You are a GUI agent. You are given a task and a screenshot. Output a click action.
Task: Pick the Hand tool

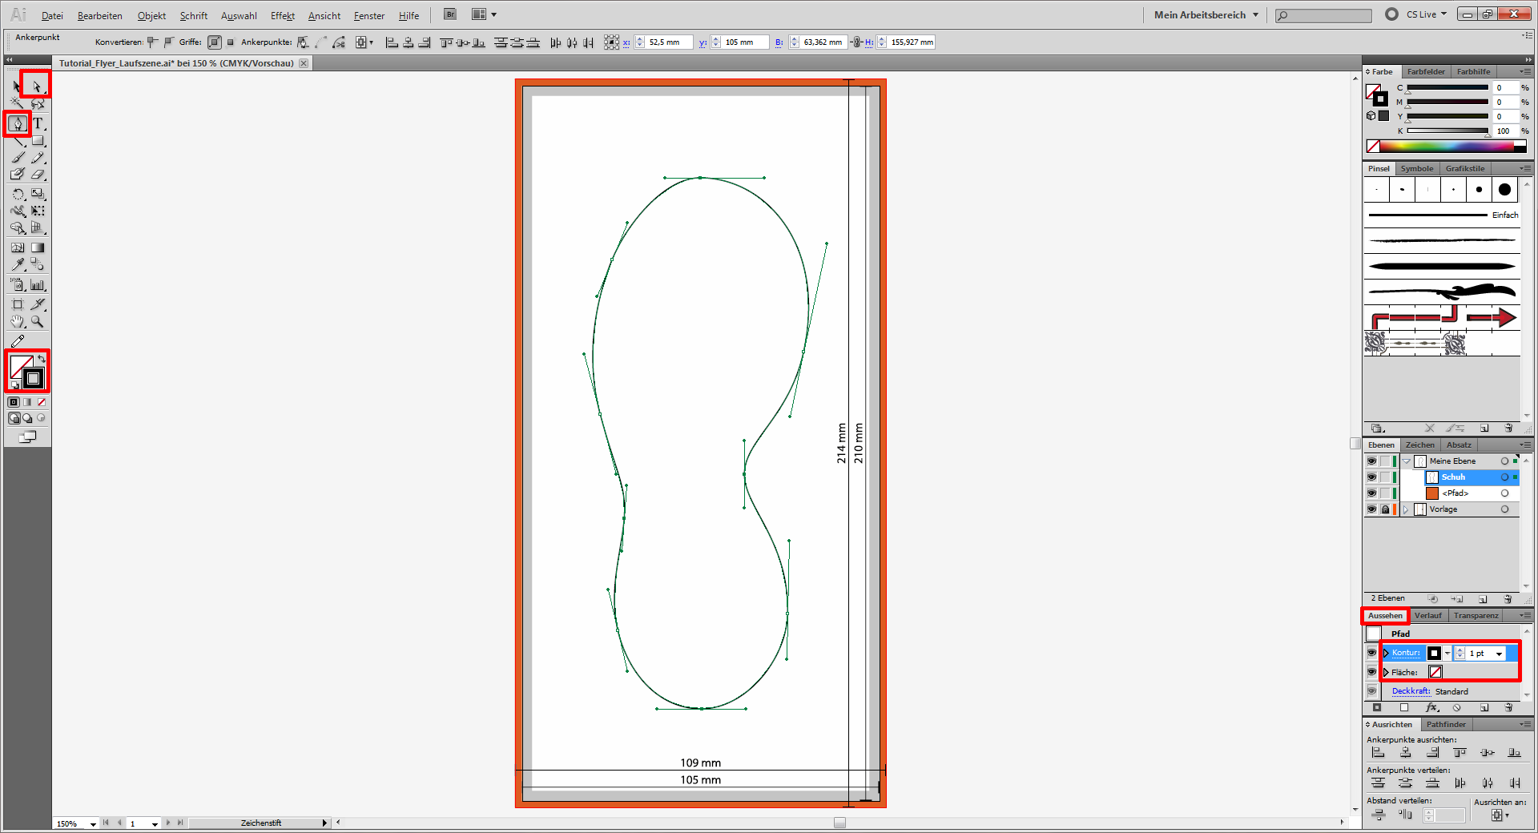click(18, 322)
